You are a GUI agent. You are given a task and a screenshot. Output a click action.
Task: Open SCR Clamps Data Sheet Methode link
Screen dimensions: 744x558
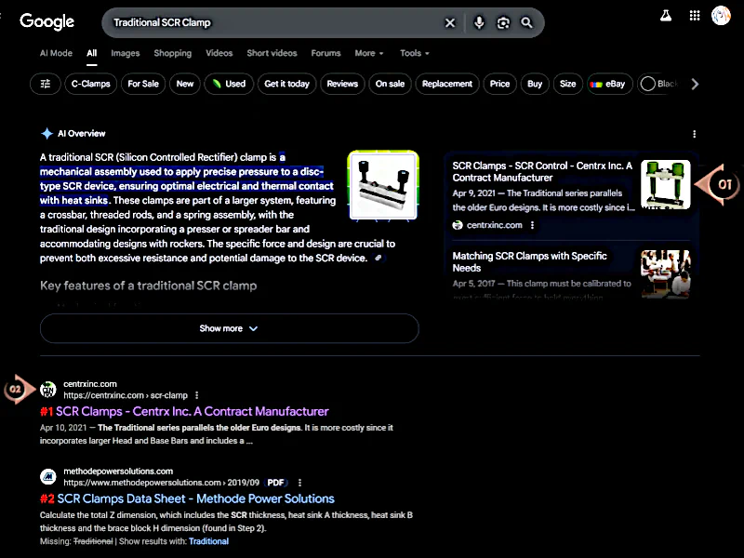click(x=195, y=498)
